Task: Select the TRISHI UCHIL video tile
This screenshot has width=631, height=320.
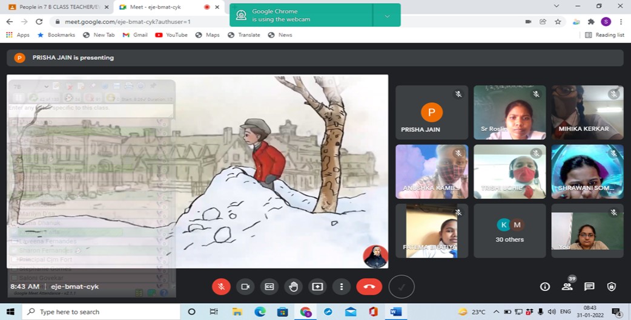Action: point(509,172)
